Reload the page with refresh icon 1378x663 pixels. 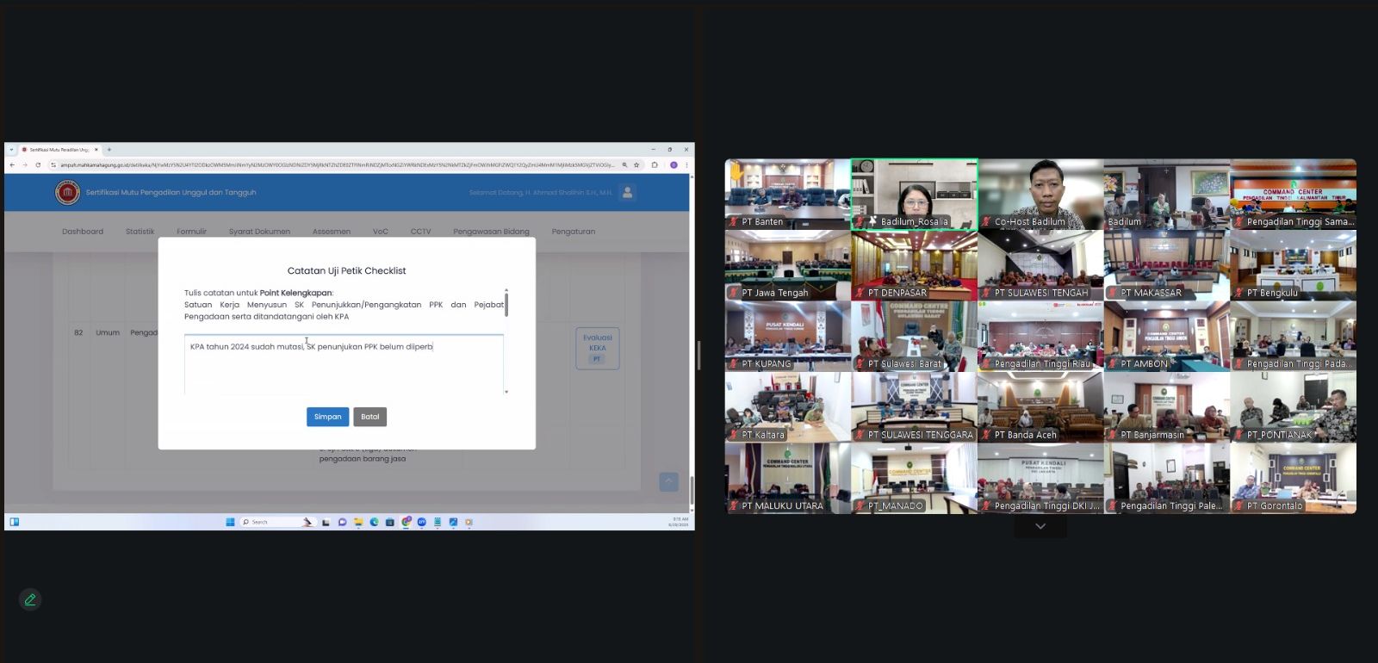pyautogui.click(x=38, y=164)
